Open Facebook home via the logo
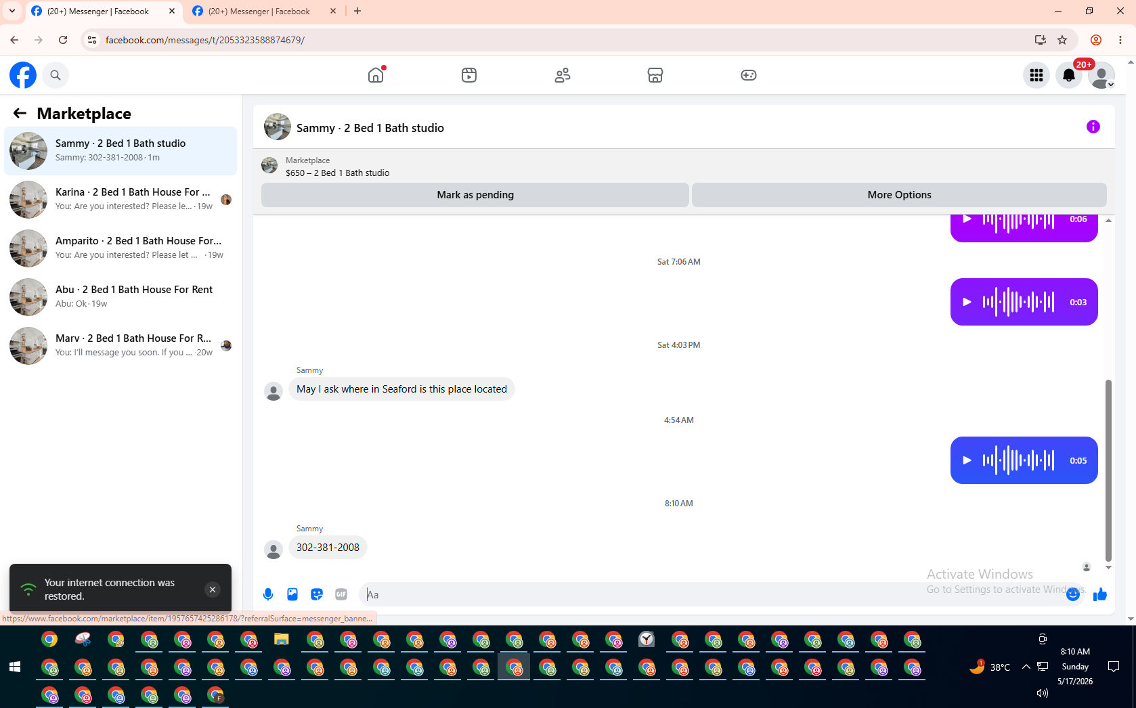 click(23, 75)
